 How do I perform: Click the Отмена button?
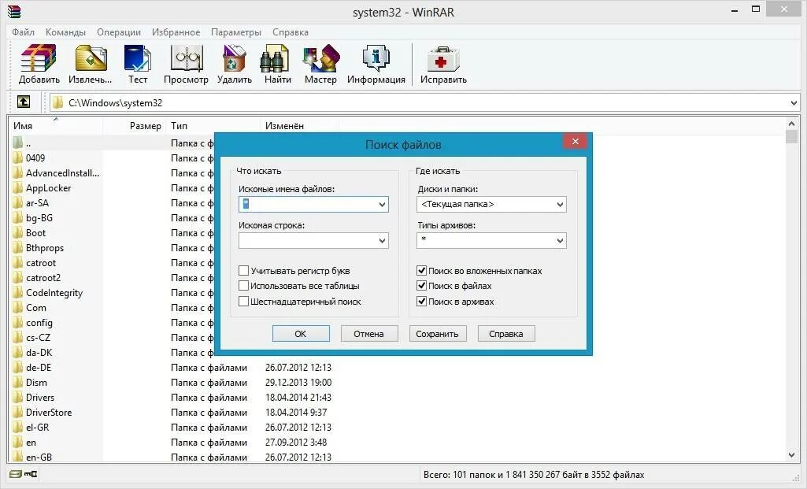click(369, 334)
